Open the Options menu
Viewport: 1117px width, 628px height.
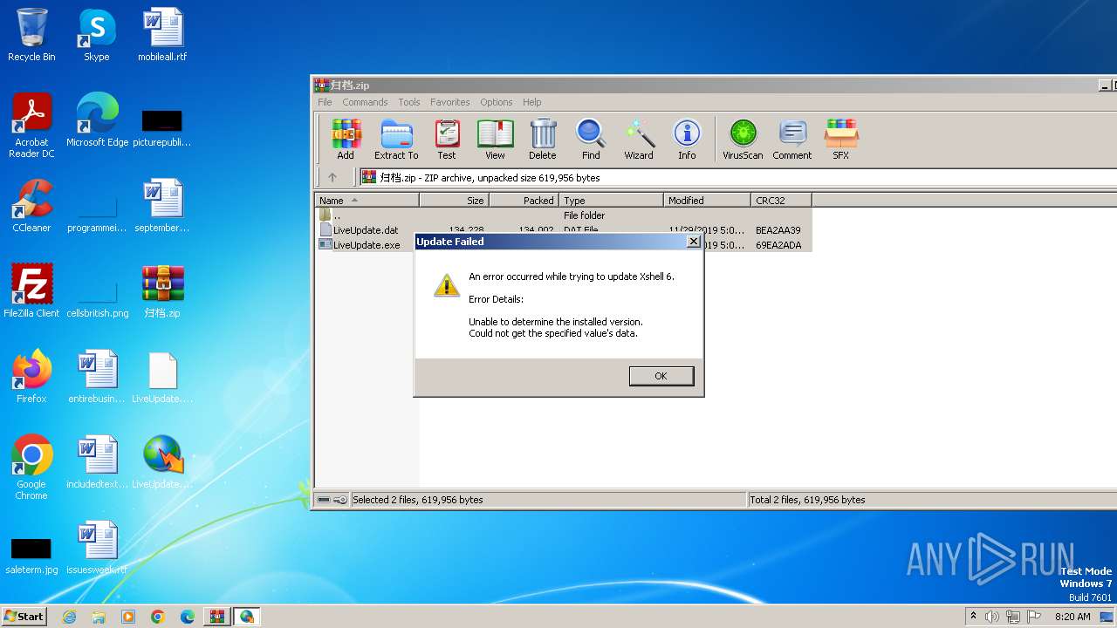tap(497, 102)
